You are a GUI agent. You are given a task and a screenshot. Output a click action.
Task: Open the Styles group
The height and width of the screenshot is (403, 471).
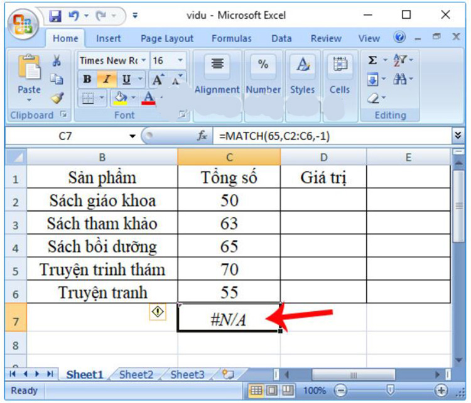(x=303, y=74)
